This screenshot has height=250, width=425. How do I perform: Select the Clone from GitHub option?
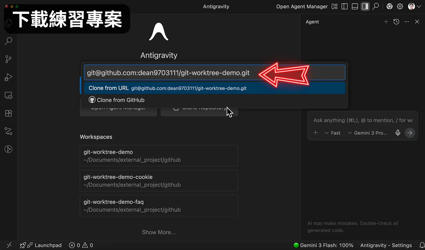pyautogui.click(x=214, y=100)
